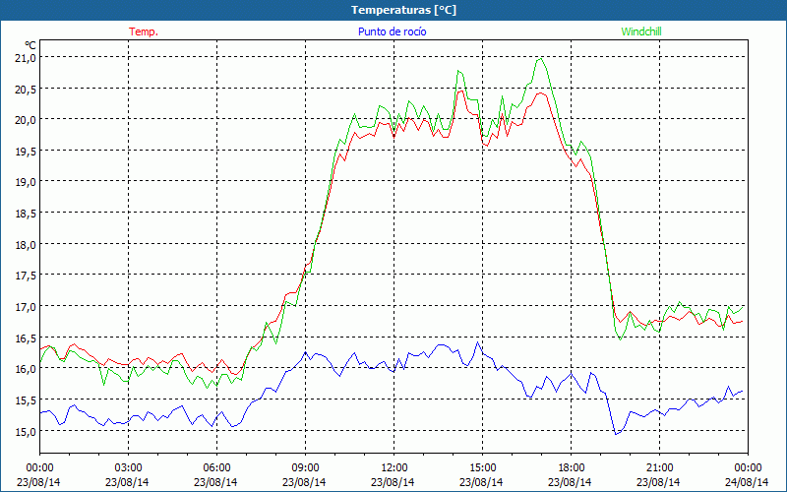Click the blue dew point minimum near 19:30

tap(617, 434)
